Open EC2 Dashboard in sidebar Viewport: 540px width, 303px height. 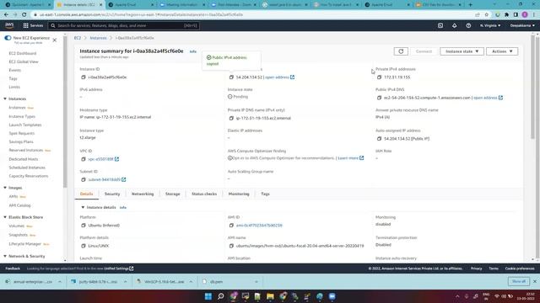pyautogui.click(x=23, y=54)
